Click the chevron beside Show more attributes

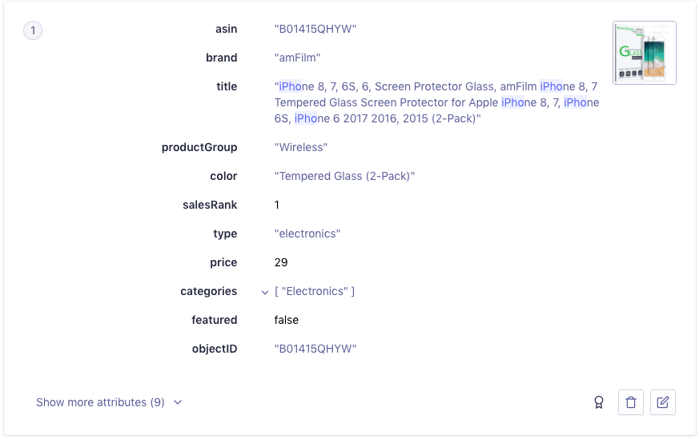click(178, 402)
